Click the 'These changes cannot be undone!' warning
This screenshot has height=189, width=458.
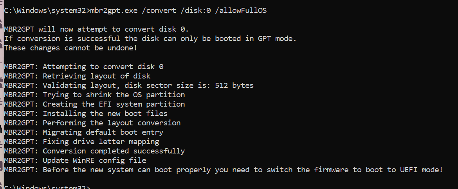[x=70, y=48]
